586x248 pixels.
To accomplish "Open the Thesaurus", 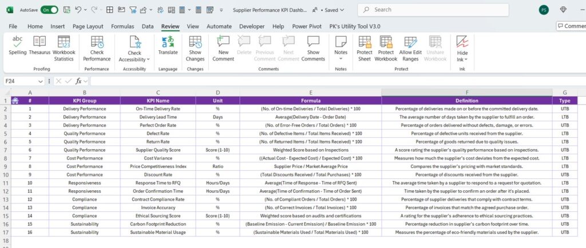I will click(39, 46).
